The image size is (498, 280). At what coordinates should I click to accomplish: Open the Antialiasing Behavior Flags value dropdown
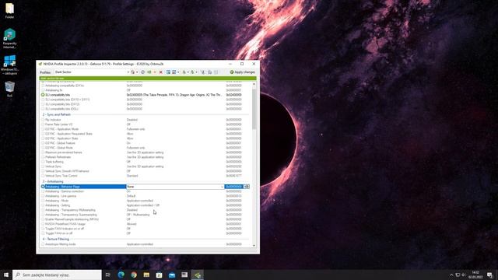(x=222, y=187)
